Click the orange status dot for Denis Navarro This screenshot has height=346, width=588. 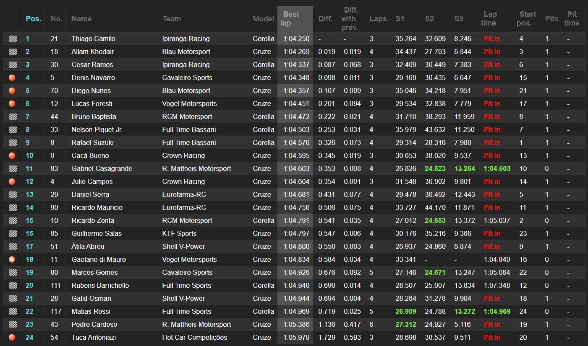[x=12, y=77]
